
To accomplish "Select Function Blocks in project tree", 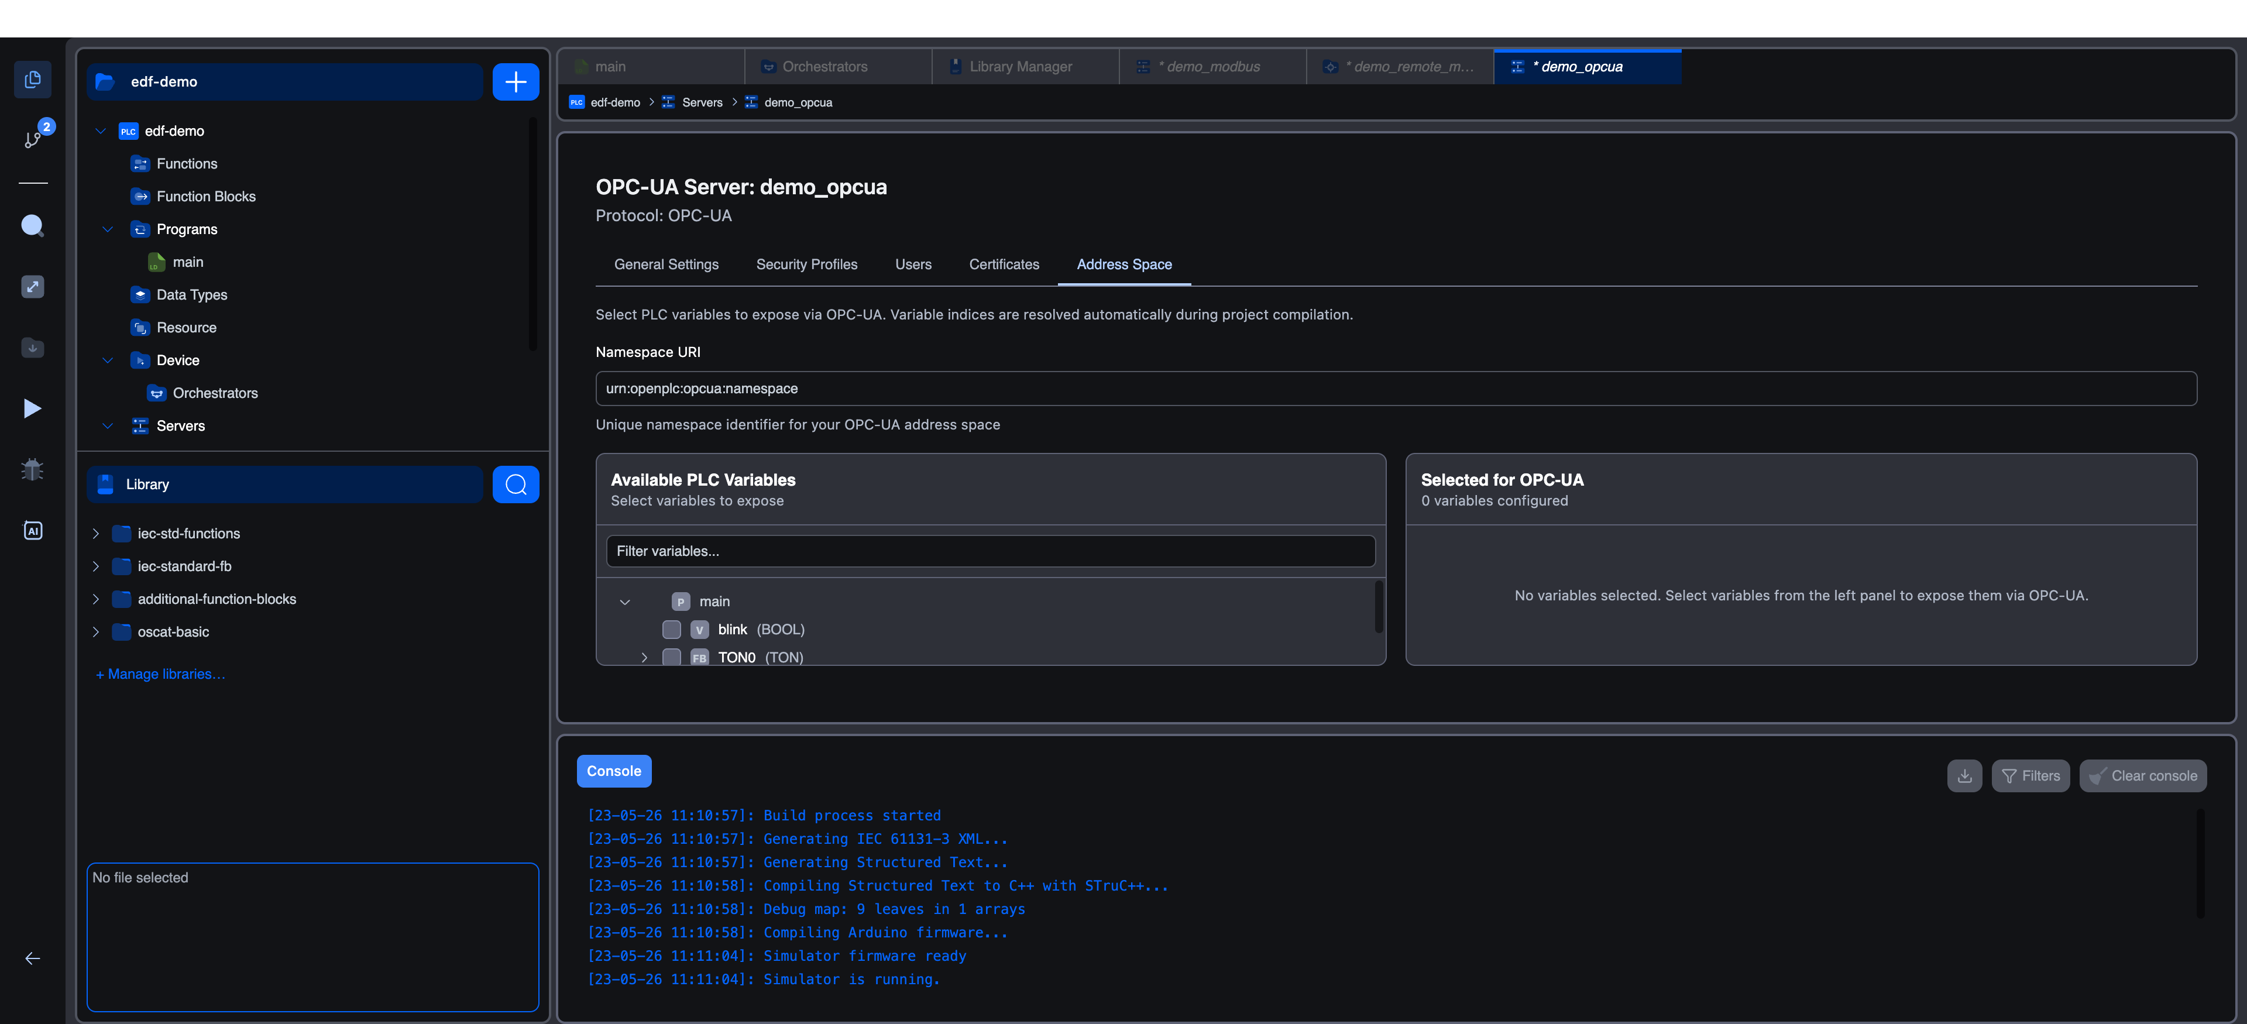I will [x=206, y=196].
